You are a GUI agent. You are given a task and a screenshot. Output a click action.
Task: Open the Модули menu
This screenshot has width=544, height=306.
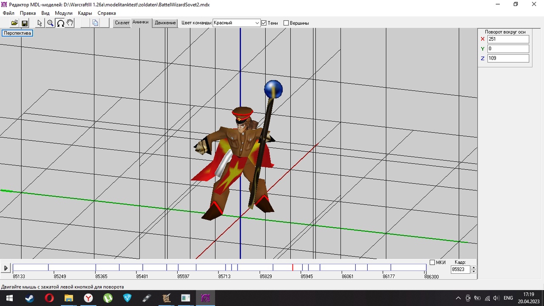(64, 13)
